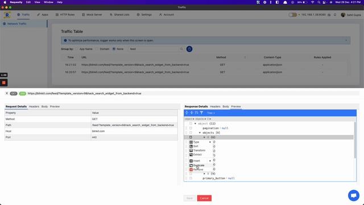Click the filter funnel icon in JSON toolbar
Image resolution: width=364 pixels, height=205 pixels.
point(201,113)
